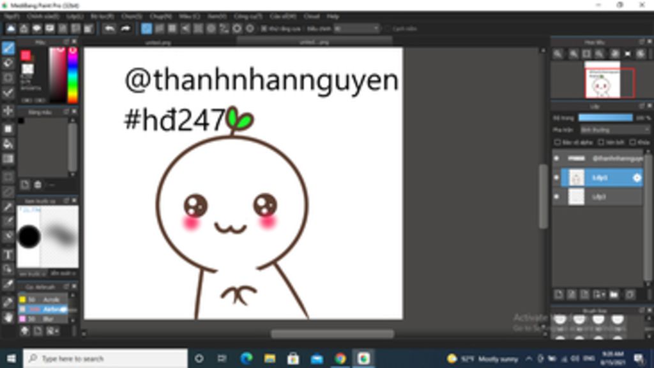654x368 pixels.
Task: Open the Lớp (Layer) menu
Action: click(75, 16)
